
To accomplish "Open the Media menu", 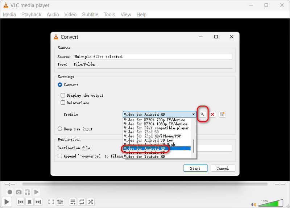I will [x=9, y=14].
